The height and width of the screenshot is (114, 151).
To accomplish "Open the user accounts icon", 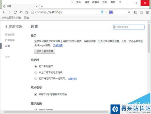I will pyautogui.click(x=135, y=12).
